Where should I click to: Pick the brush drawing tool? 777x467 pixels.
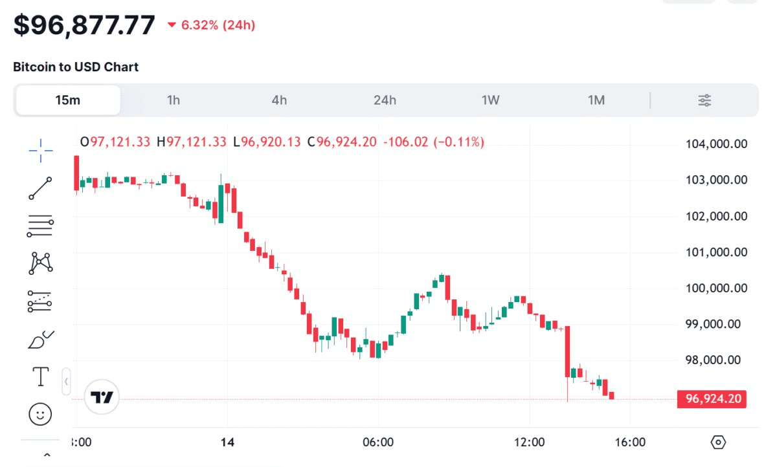(41, 339)
